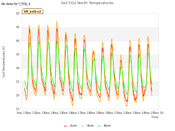175x131 pixels.
Task: Click the lowest orange trough near Sep 22
Action: (127, 106)
